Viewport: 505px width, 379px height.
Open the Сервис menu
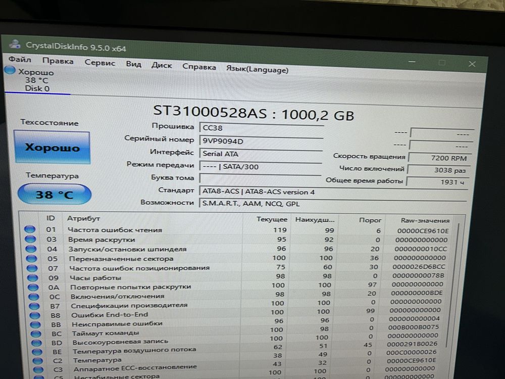pos(99,63)
